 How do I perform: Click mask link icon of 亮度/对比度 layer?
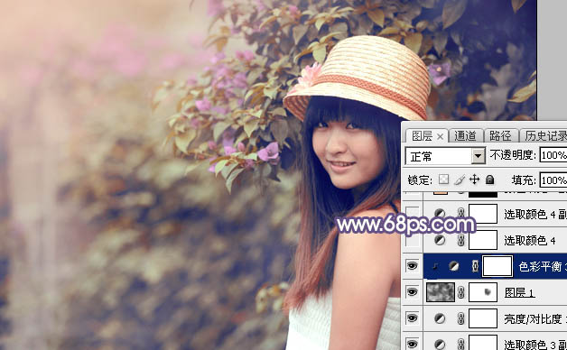(460, 318)
